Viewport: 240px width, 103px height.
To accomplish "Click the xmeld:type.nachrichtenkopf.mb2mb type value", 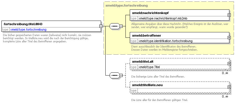I will [163, 19].
